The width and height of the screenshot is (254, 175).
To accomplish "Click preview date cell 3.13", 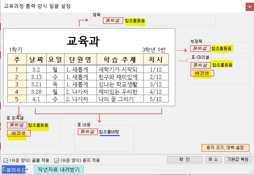I will coord(36,77).
